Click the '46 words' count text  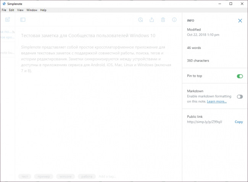pyautogui.click(x=194, y=48)
